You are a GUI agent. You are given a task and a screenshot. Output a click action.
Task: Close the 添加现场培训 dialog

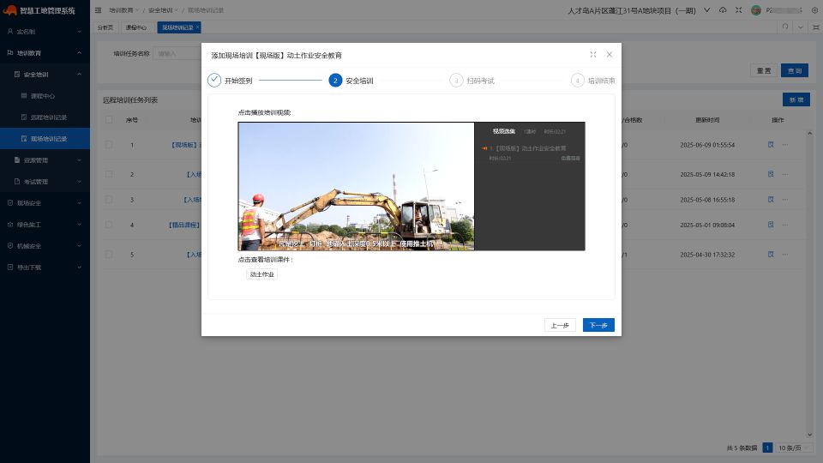point(610,55)
